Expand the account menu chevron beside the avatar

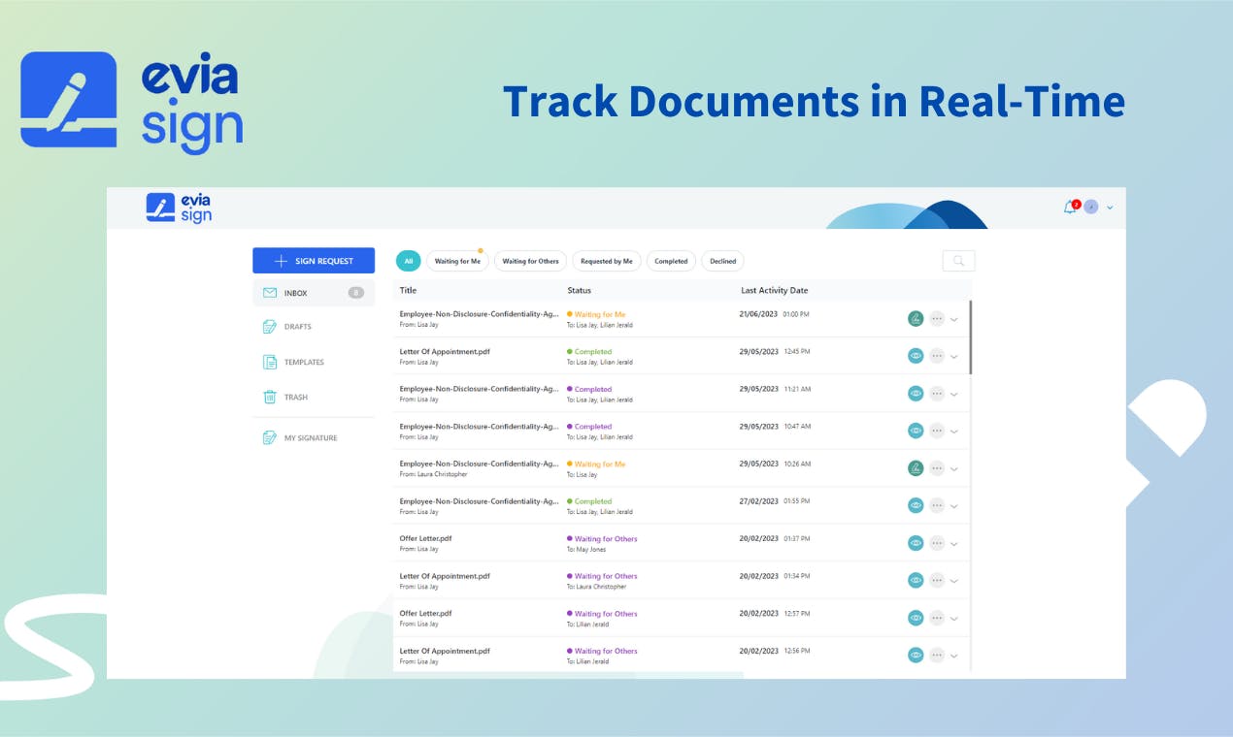point(1110,208)
